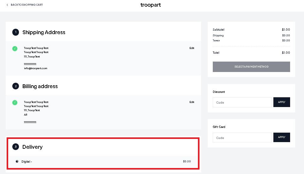Click the step 1 circle badge

[x=16, y=32]
